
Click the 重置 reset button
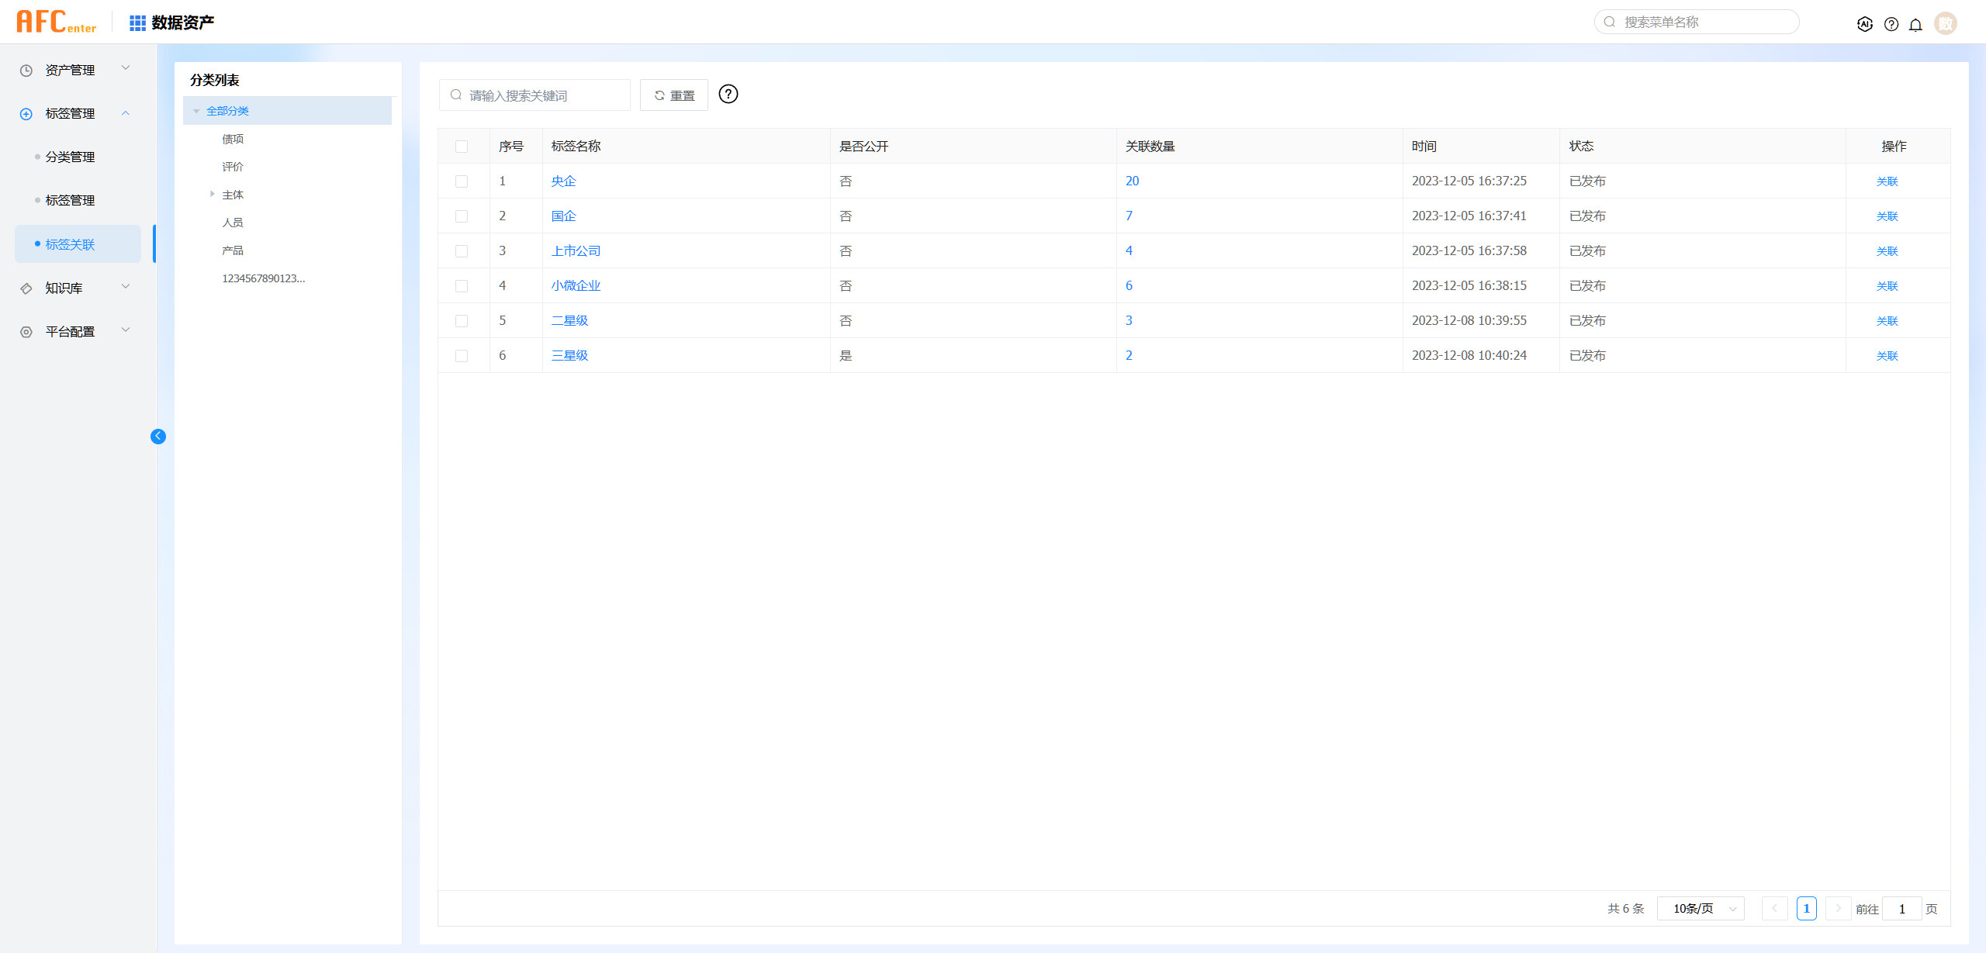[673, 95]
